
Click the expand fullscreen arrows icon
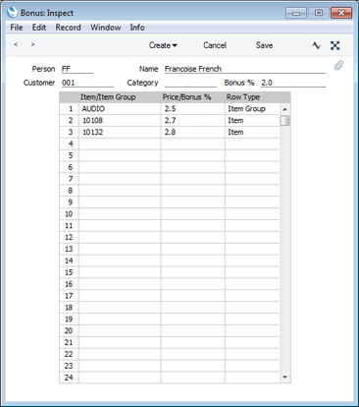click(334, 45)
